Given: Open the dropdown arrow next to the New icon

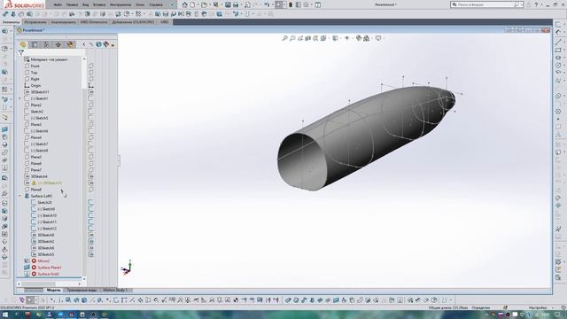Looking at the screenshot, I should 198,4.
